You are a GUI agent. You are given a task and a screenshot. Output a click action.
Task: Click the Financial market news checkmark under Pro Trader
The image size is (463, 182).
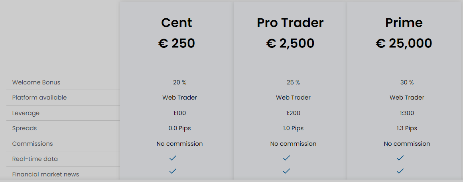point(286,171)
